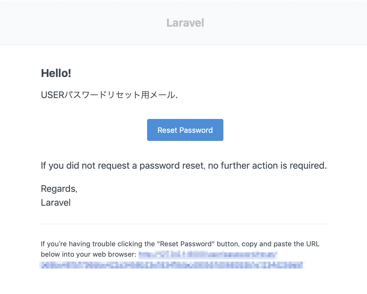
Task: Select the Japanese password reset message text
Action: pos(109,95)
